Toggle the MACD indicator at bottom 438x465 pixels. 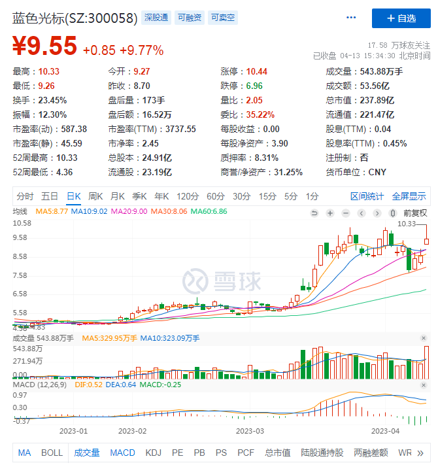point(122,453)
